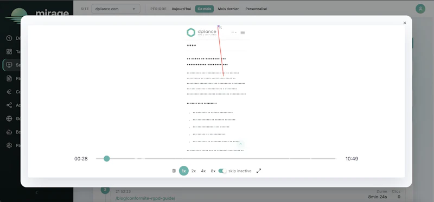This screenshot has height=202, width=434.
Task: Enter fullscreen replay with the expand arrows icon
Action: tap(259, 171)
